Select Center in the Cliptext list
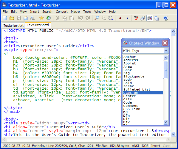Image resolution: width=178 pixels, height=149 pixels. 143,96
